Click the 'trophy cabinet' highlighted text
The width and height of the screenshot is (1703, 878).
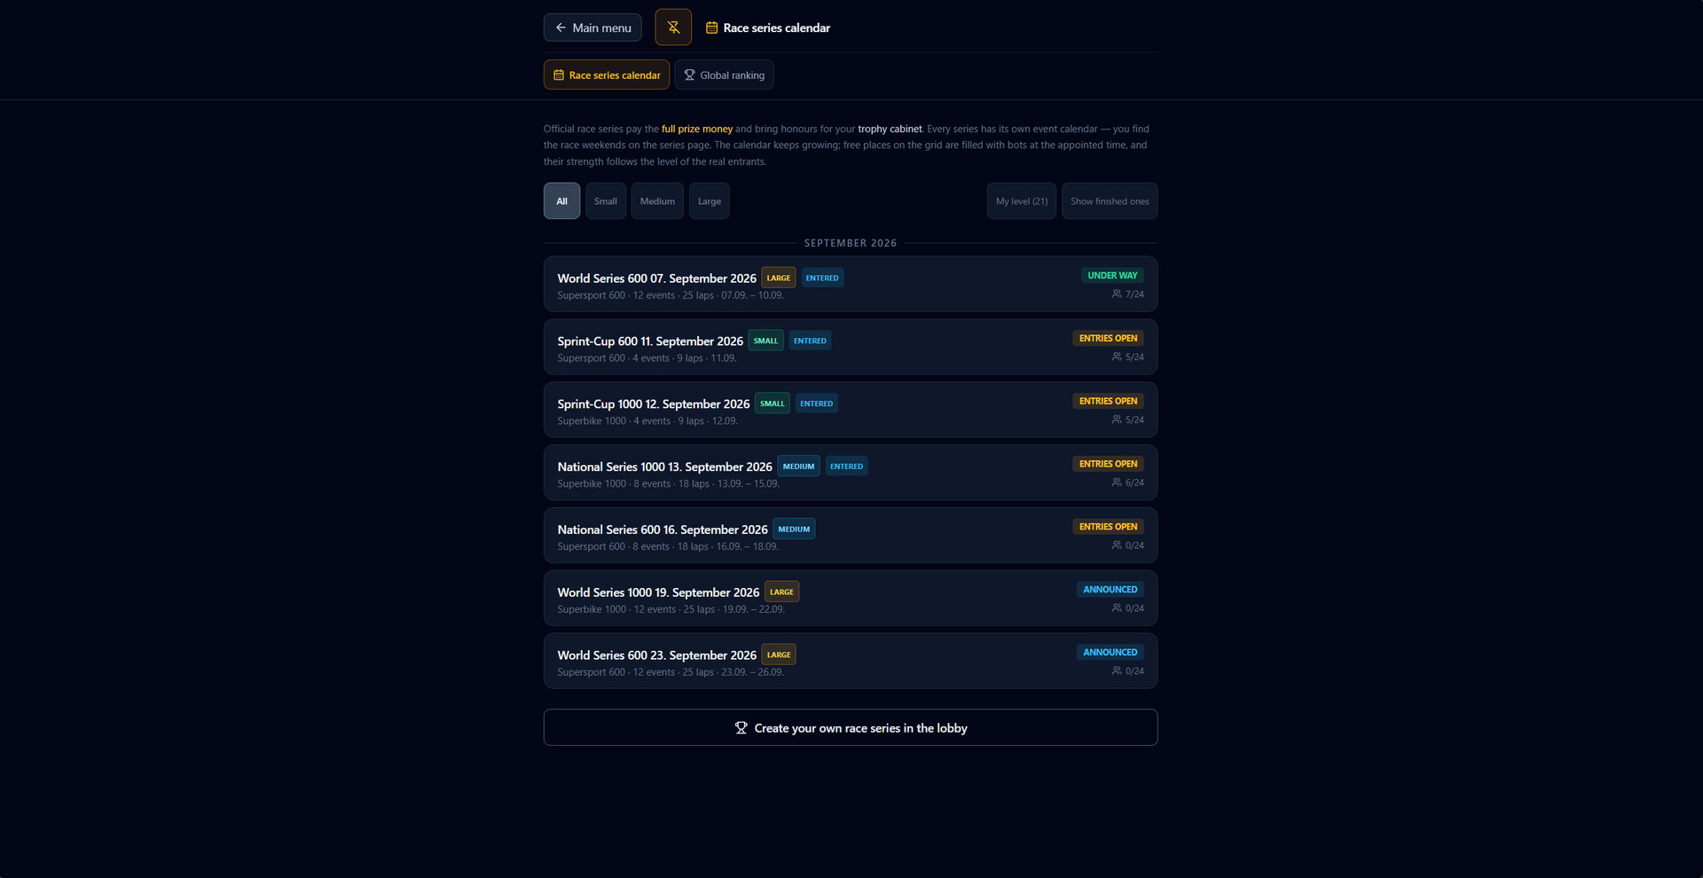click(x=890, y=129)
